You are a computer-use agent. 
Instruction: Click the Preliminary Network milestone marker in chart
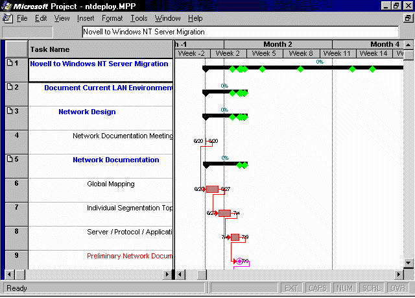coord(239,261)
